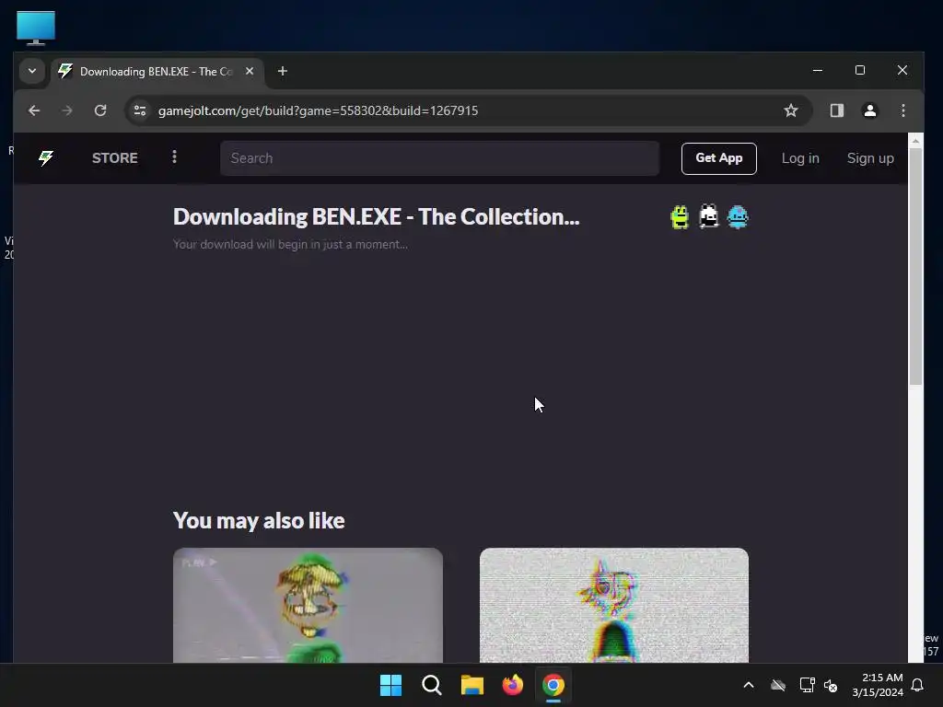The height and width of the screenshot is (707, 943).
Task: Click the 'You may also like' heading
Action: pyautogui.click(x=259, y=521)
